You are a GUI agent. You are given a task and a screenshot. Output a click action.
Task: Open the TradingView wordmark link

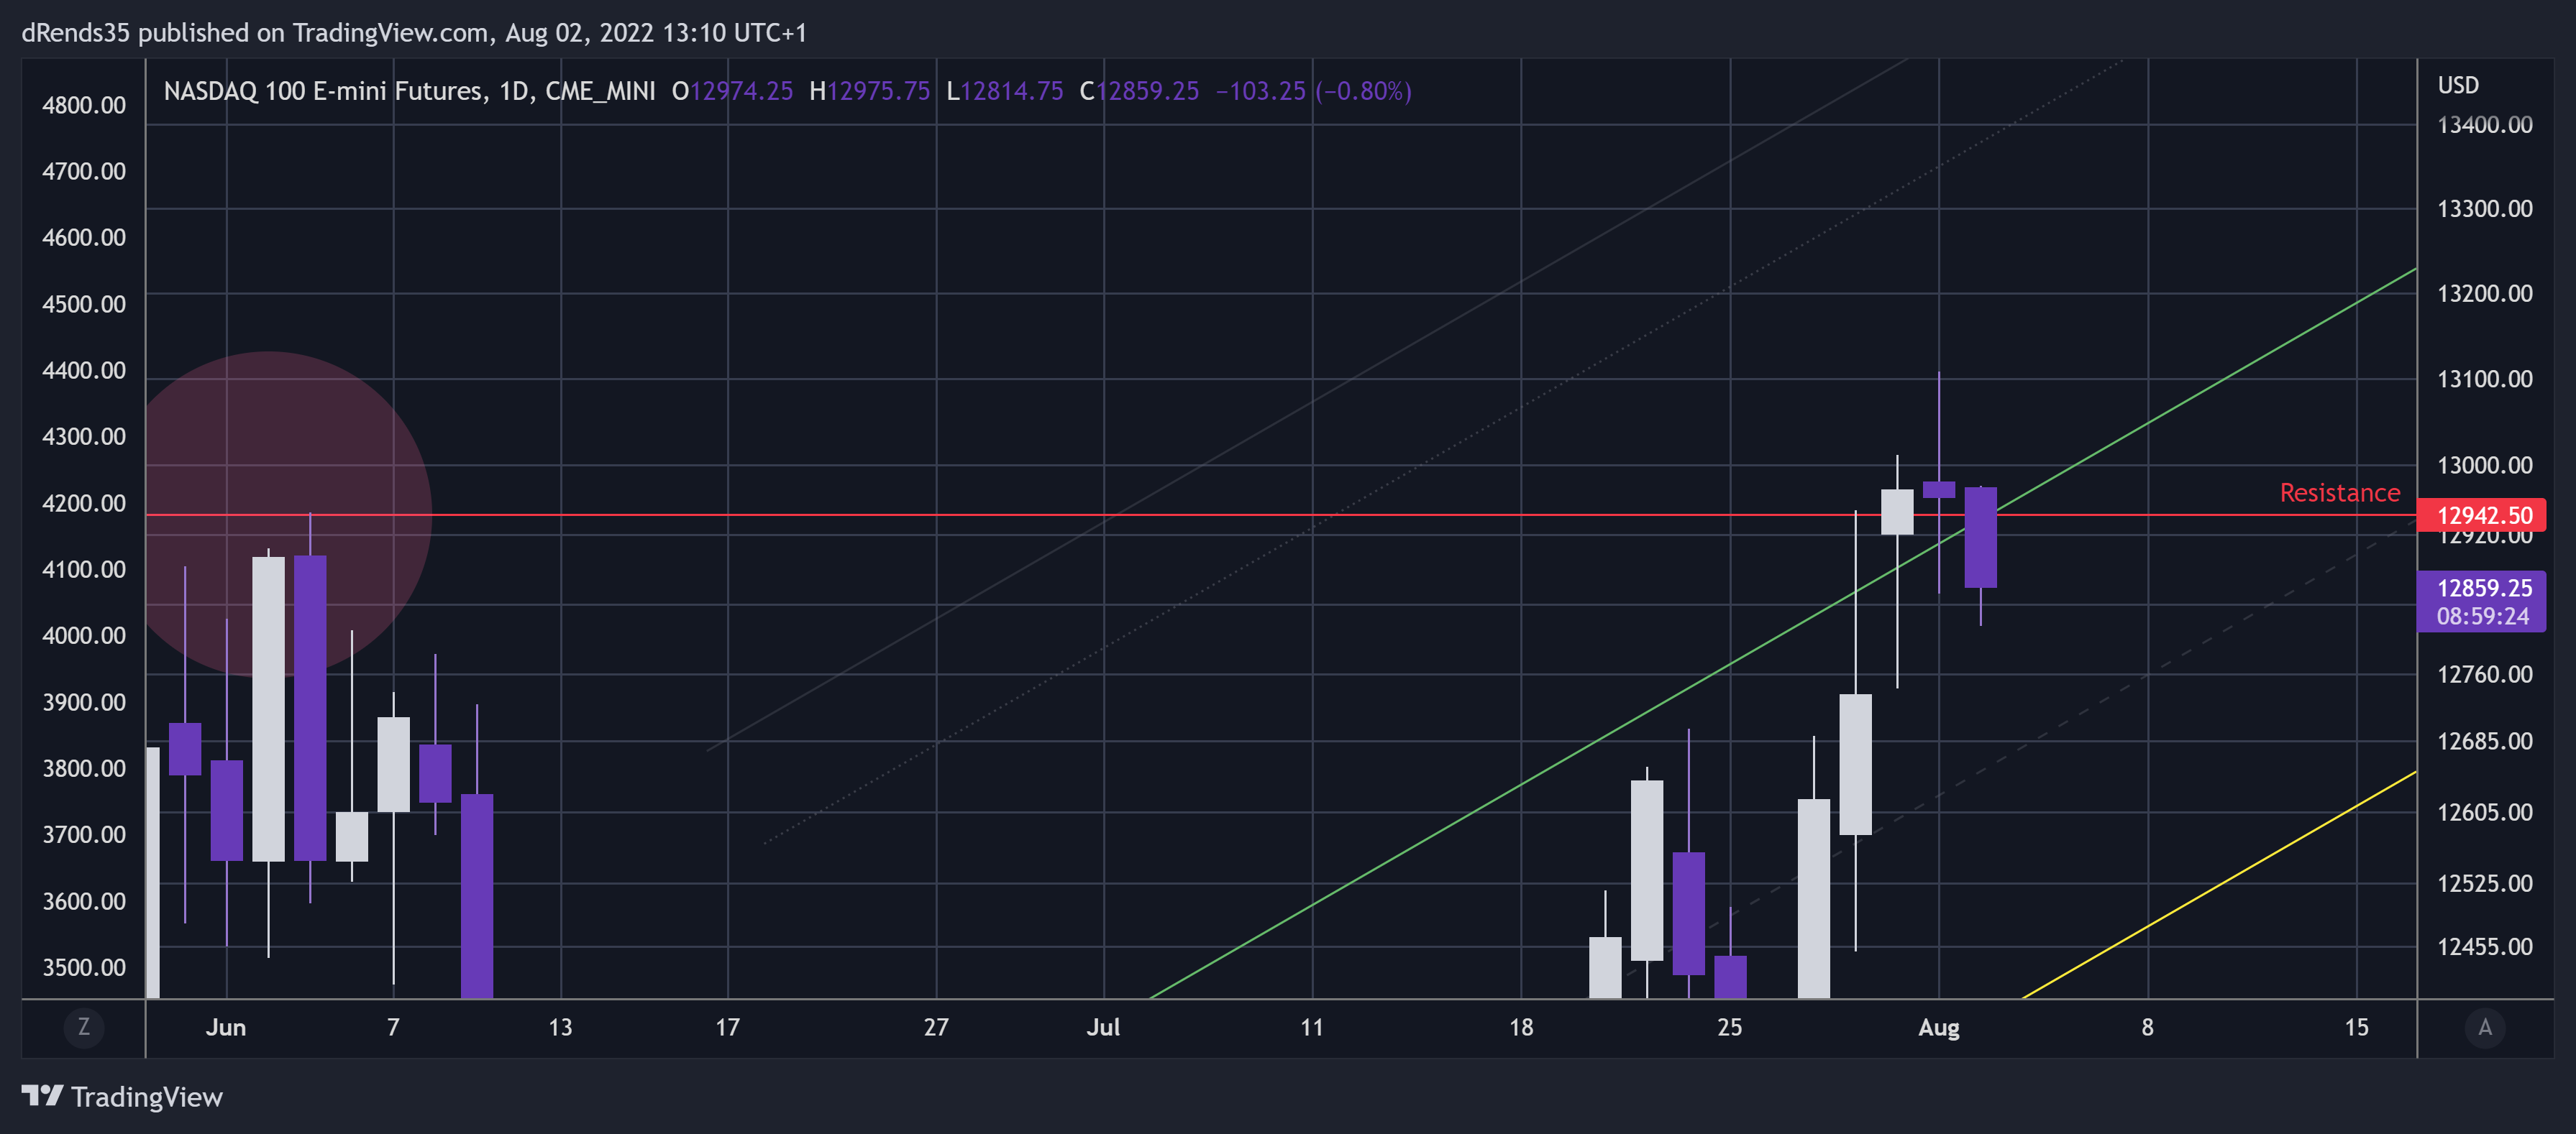[147, 1097]
